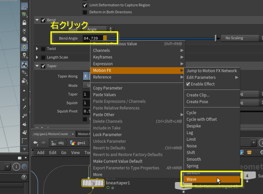Toggle Limit Deformation to Capture Region checkbox
Viewport: 263px width, 194px height.
[85, 5]
